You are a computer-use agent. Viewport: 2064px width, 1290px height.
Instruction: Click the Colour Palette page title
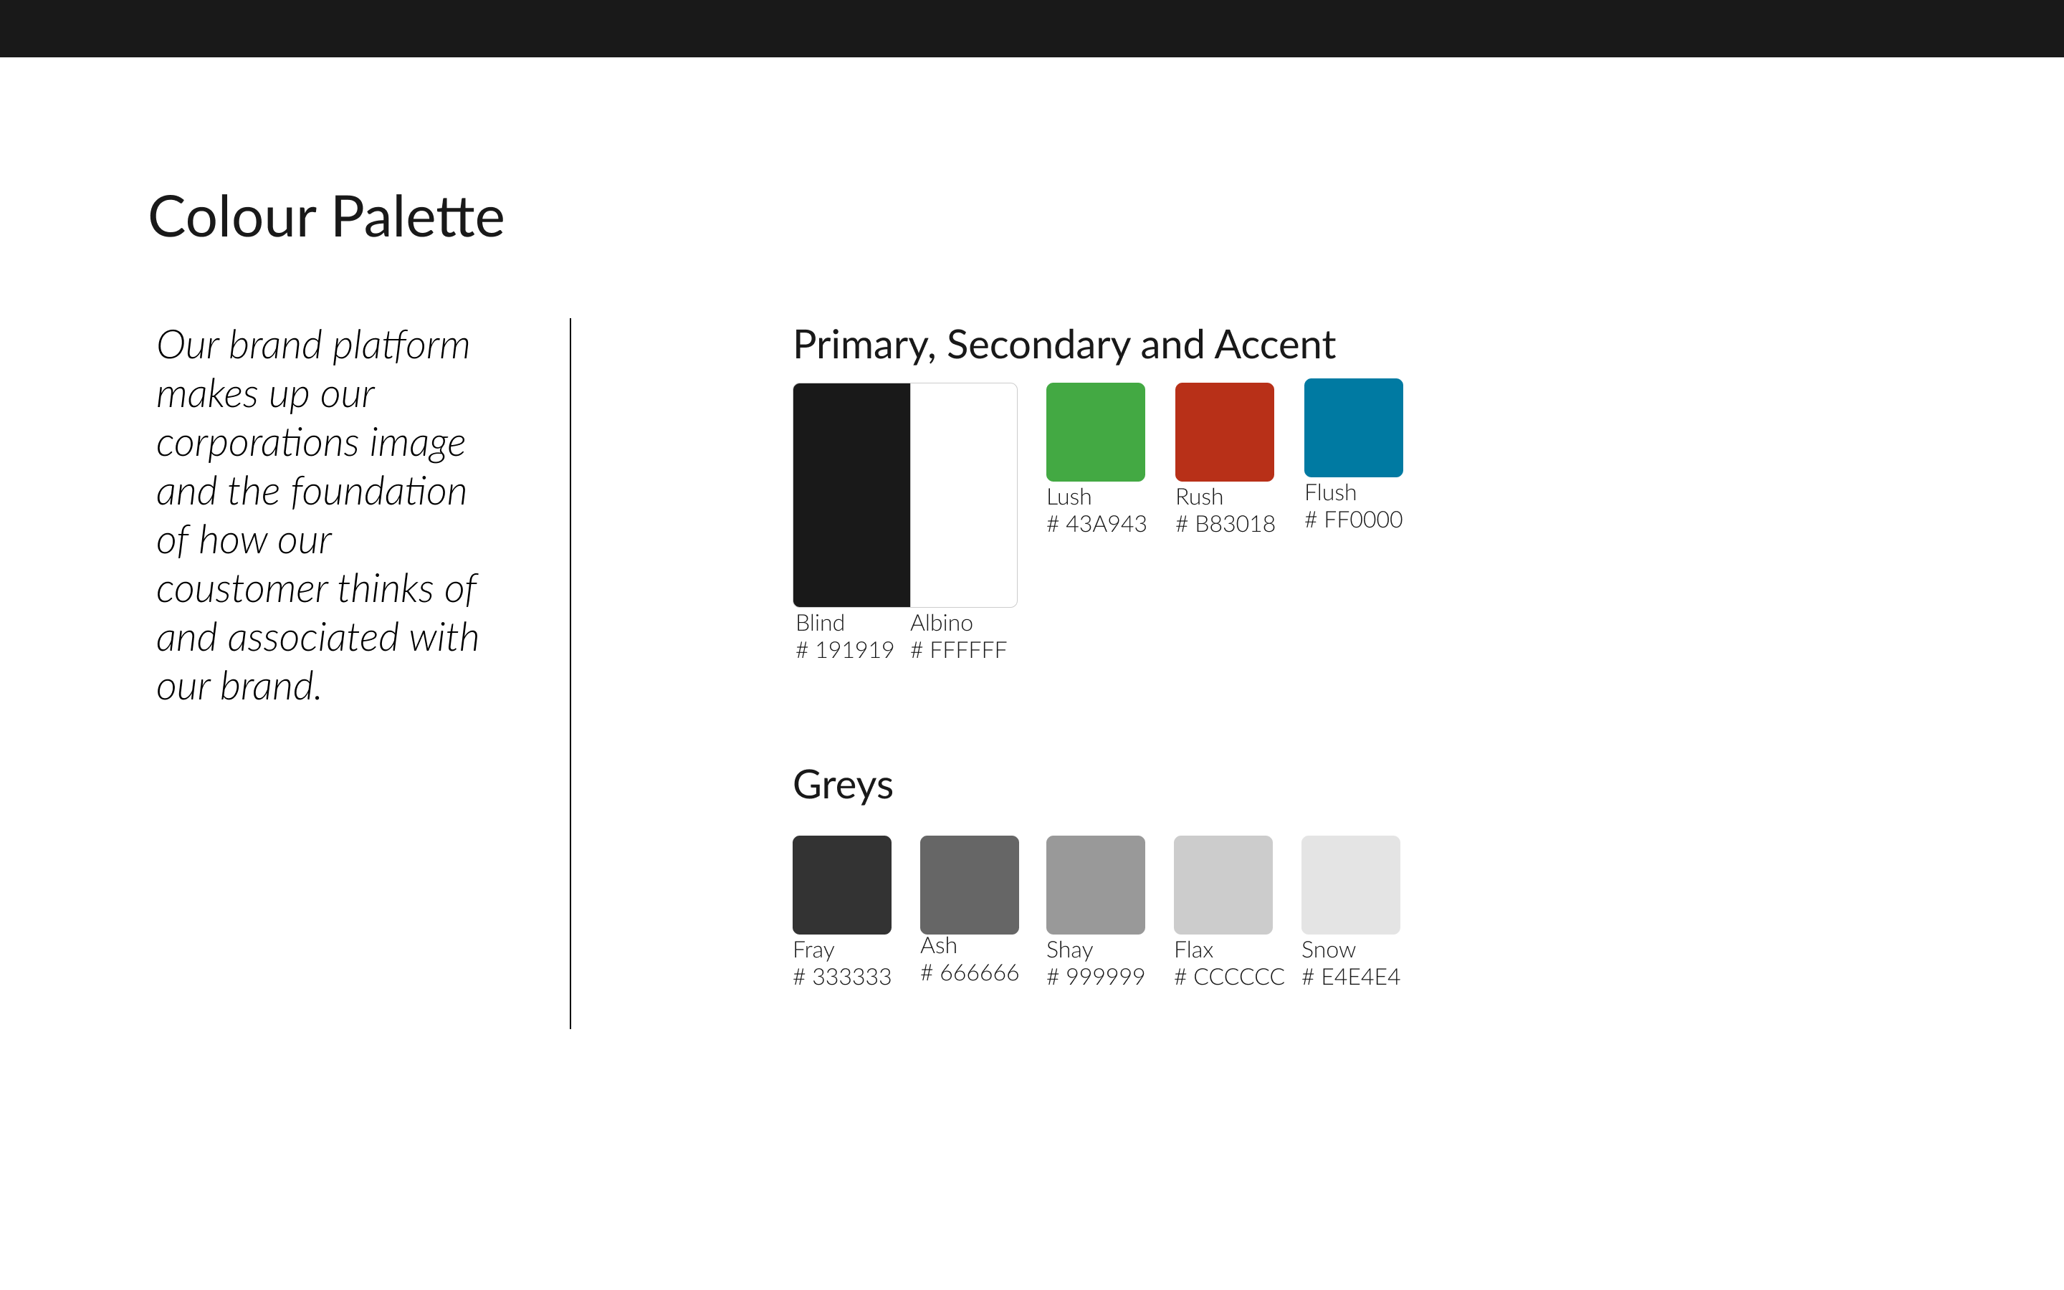(x=326, y=216)
